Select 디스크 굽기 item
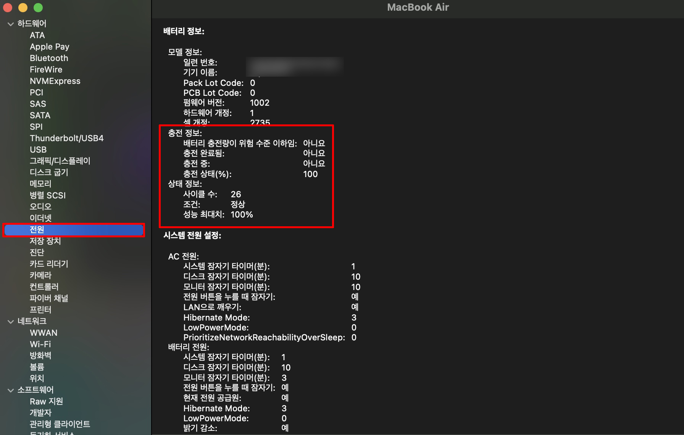This screenshot has height=435, width=684. 49,172
